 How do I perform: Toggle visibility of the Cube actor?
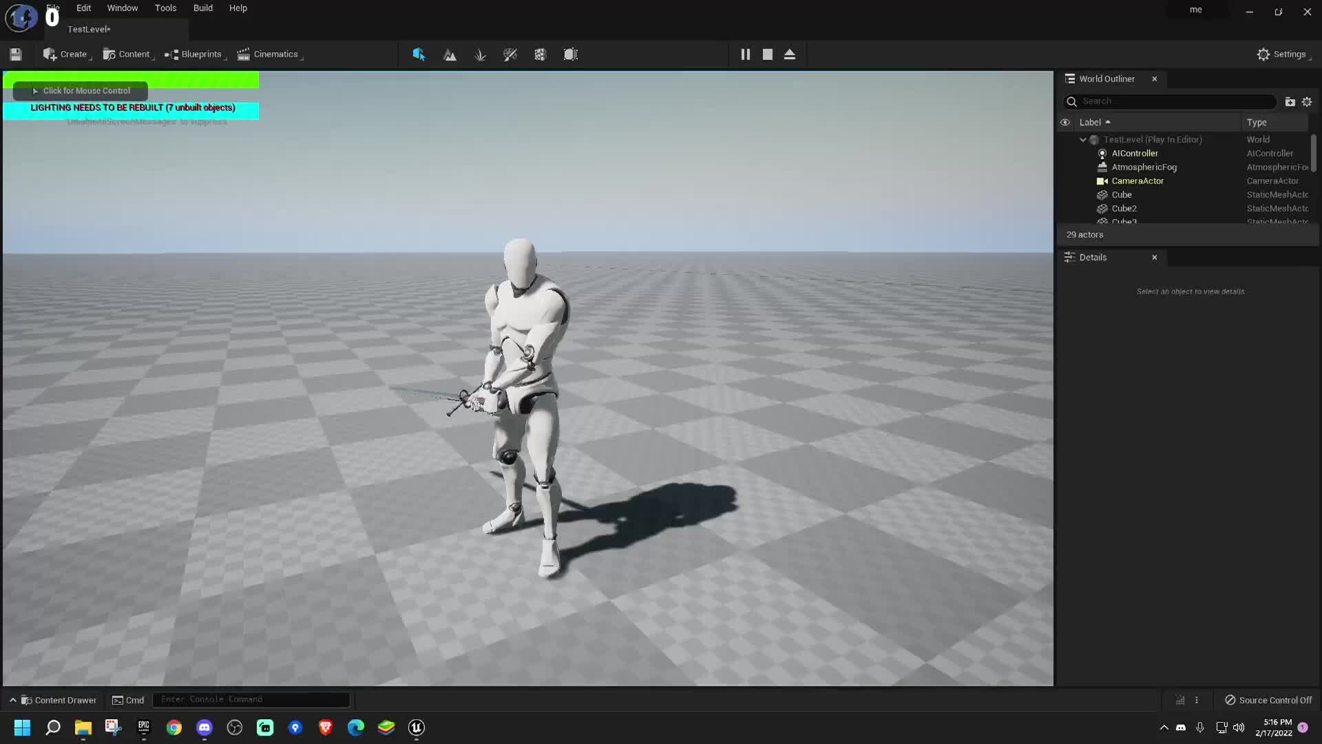1066,195
